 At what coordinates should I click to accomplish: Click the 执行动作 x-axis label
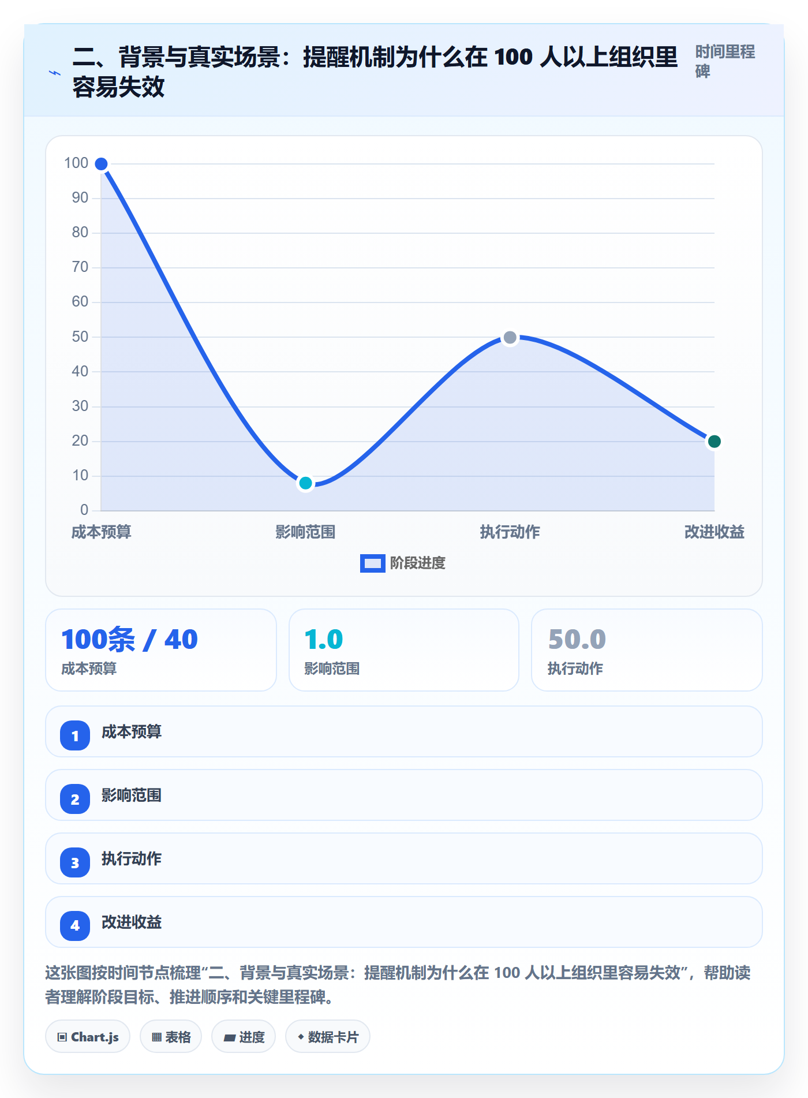click(x=510, y=532)
